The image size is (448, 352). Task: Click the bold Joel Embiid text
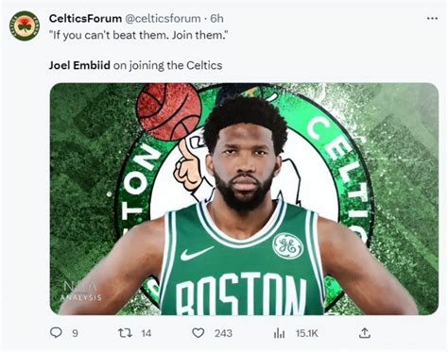point(79,65)
